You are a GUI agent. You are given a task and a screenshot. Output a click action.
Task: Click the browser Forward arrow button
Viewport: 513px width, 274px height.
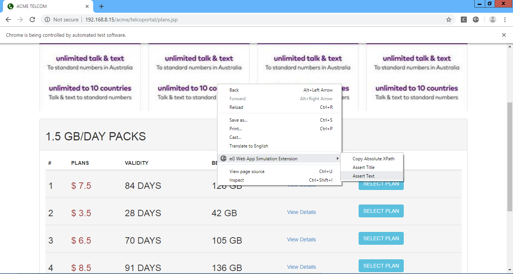pyautogui.click(x=20, y=20)
